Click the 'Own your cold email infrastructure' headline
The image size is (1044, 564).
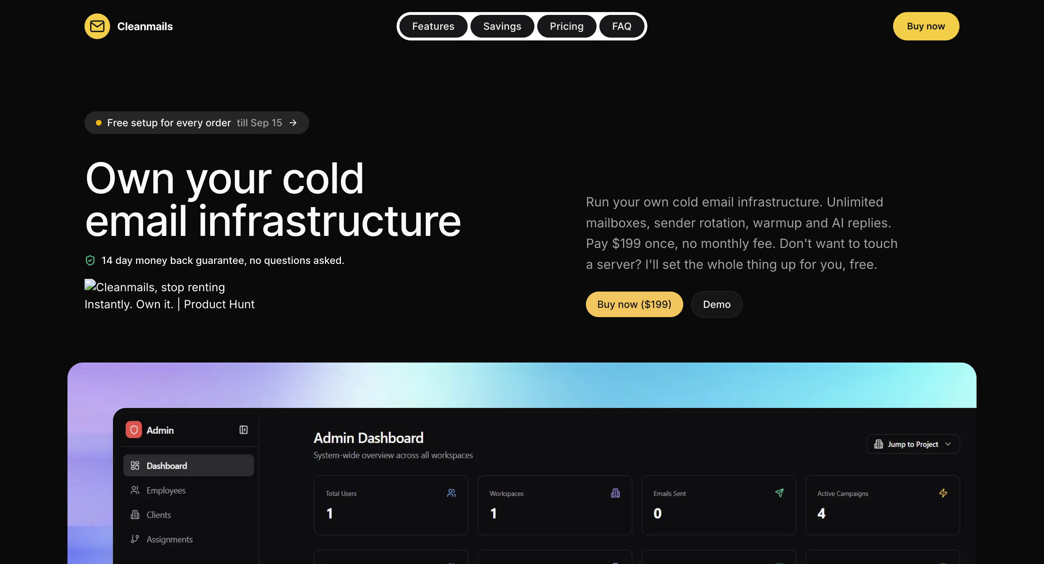tap(273, 200)
